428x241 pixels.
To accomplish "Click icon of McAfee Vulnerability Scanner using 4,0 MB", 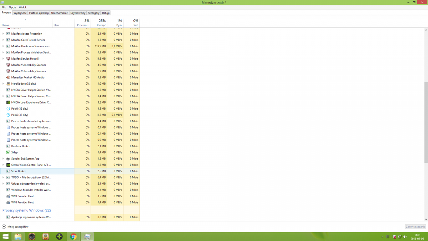I will click(8, 65).
